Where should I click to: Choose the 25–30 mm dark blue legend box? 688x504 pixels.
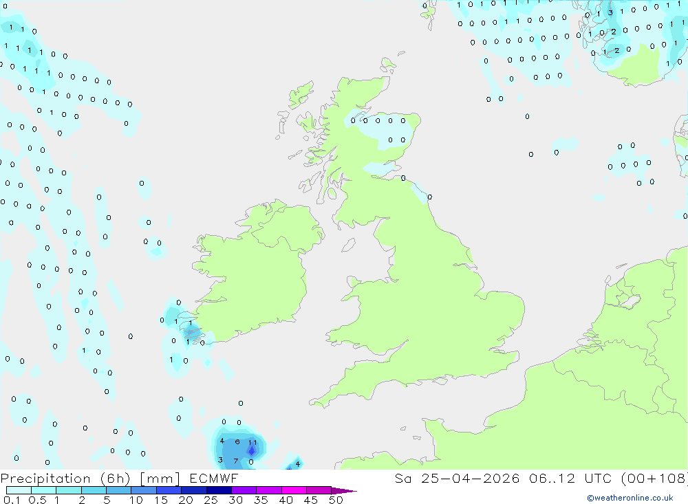(x=219, y=490)
